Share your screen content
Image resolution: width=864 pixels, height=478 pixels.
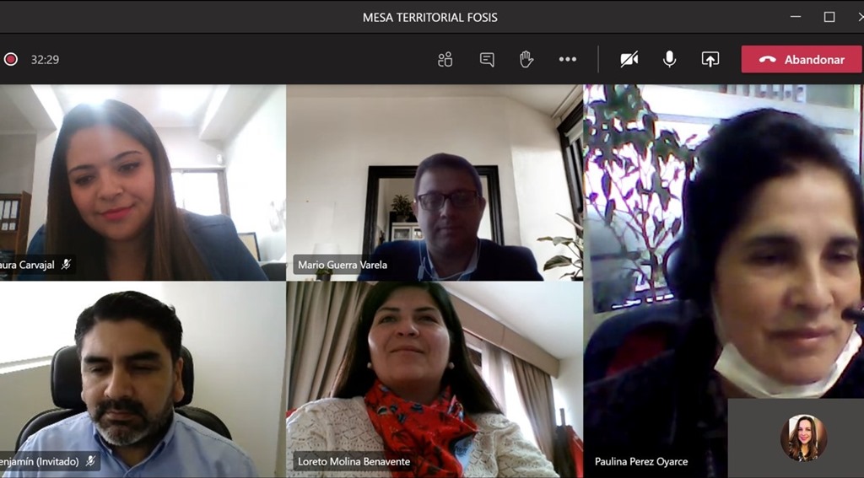[x=710, y=60]
